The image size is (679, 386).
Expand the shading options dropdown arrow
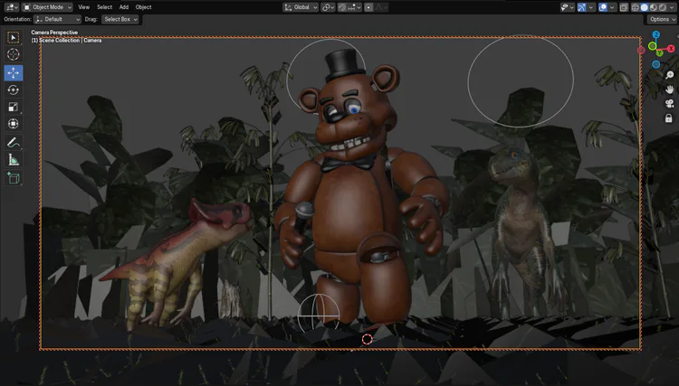[x=672, y=7]
